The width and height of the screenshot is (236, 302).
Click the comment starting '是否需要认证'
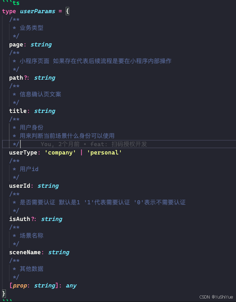(x=102, y=202)
